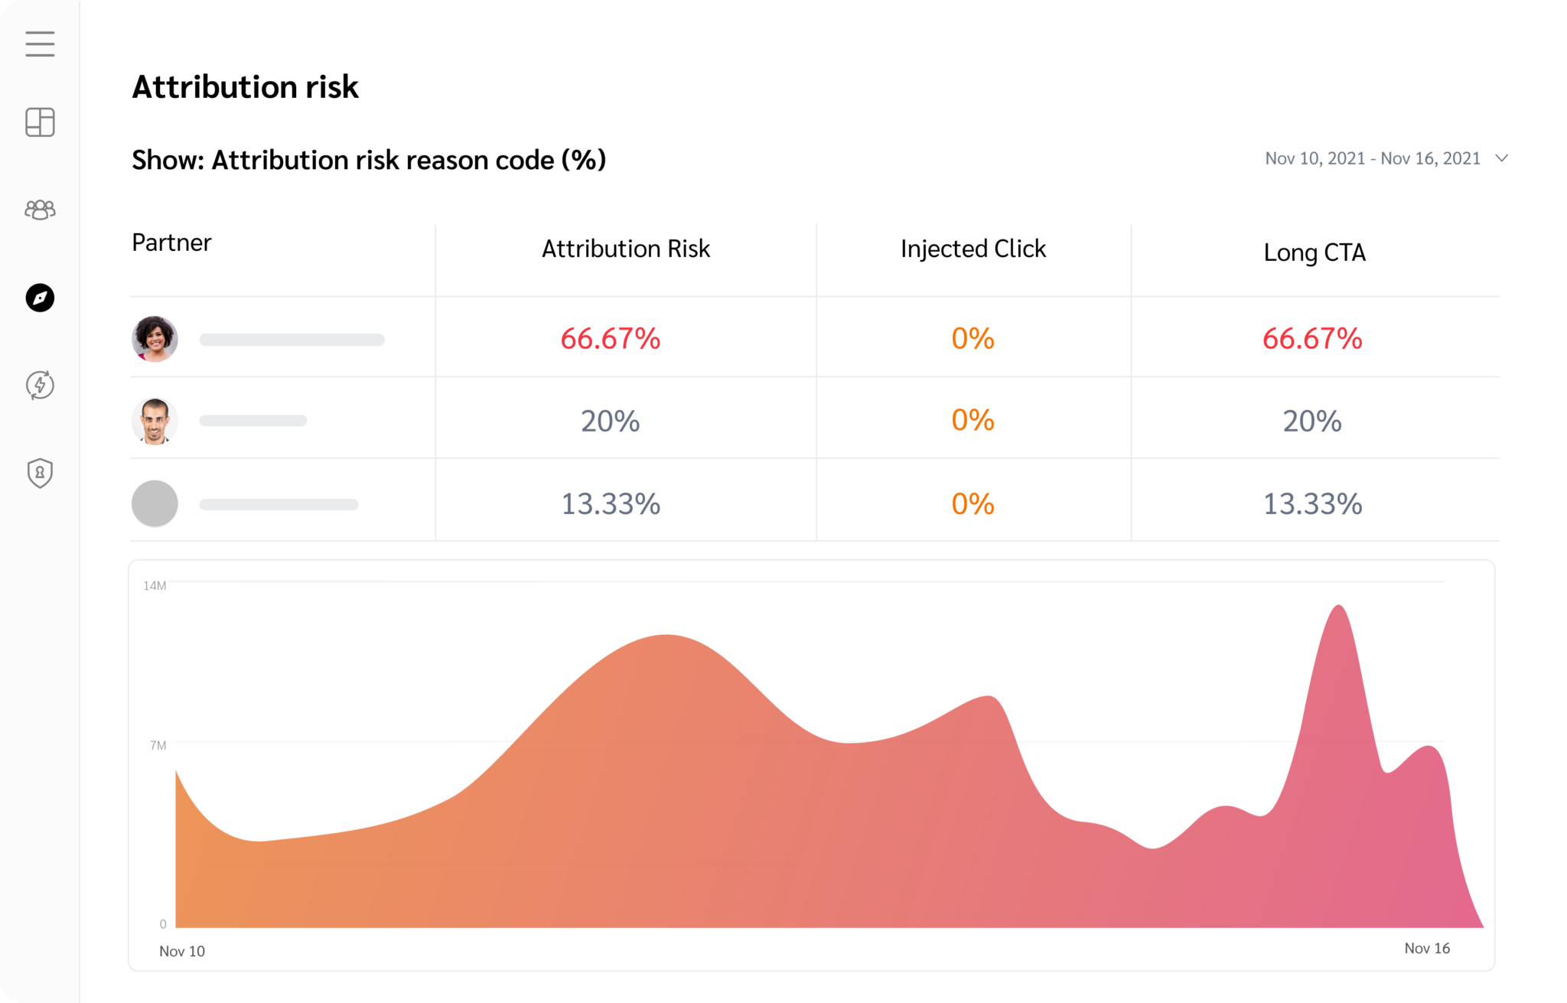The width and height of the screenshot is (1567, 1003).
Task: Click the active compass navigation icon
Action: (x=40, y=299)
